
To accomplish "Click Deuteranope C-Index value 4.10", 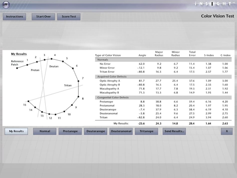I will pos(225,109).
